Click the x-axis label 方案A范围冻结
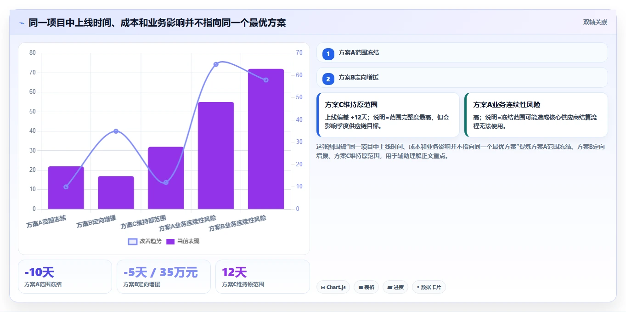The height and width of the screenshot is (312, 626). coord(46,221)
